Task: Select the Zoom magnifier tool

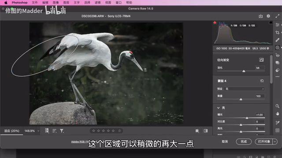Action: coord(277,106)
